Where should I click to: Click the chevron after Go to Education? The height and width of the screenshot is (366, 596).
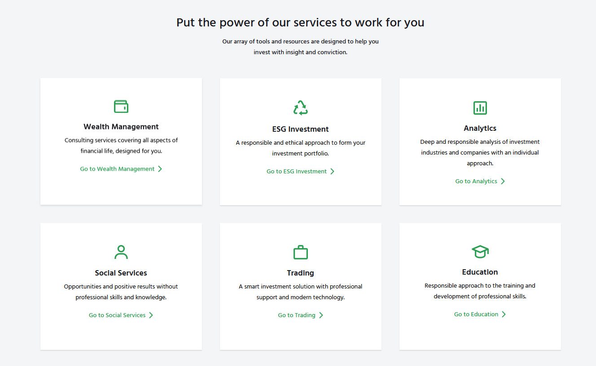tap(504, 314)
